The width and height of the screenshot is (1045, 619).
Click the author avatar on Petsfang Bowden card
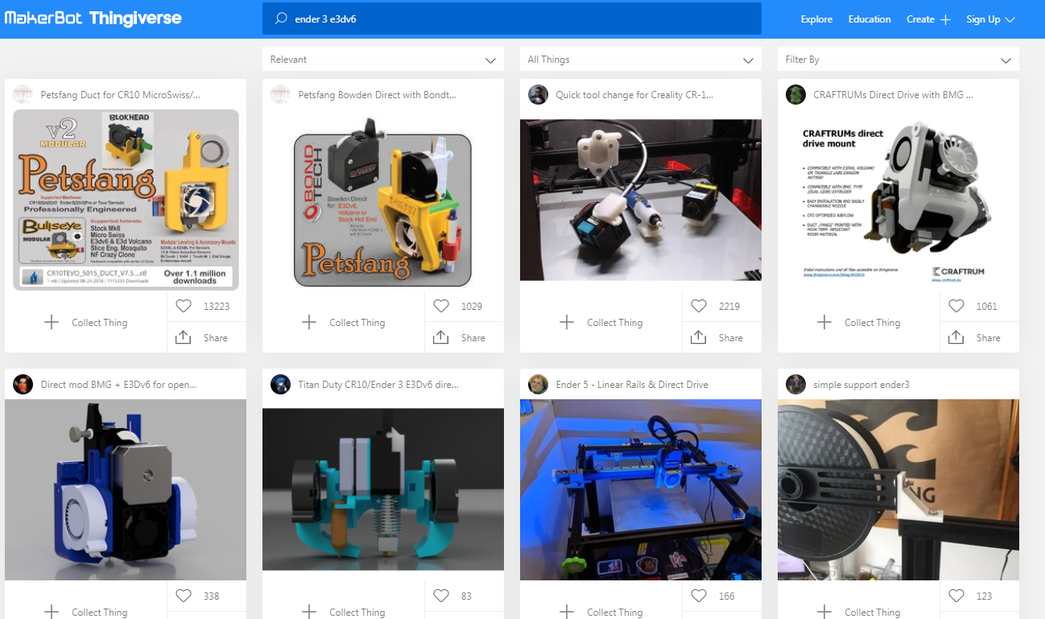(280, 94)
